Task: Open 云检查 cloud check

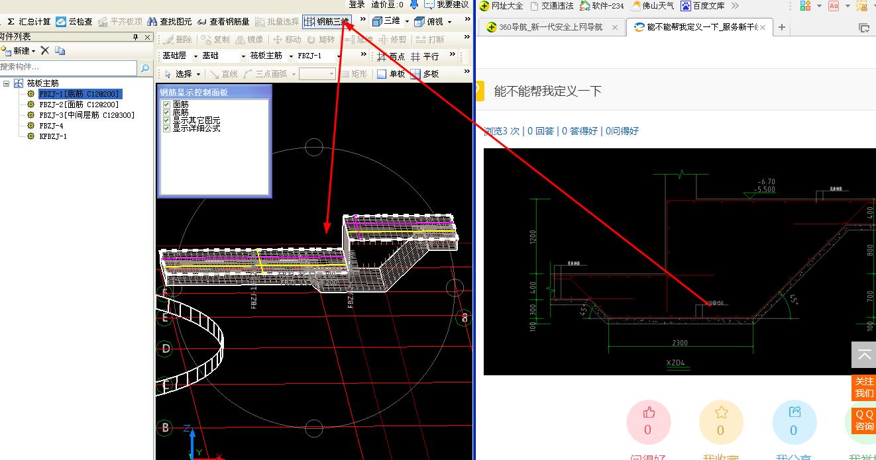Action: click(74, 22)
